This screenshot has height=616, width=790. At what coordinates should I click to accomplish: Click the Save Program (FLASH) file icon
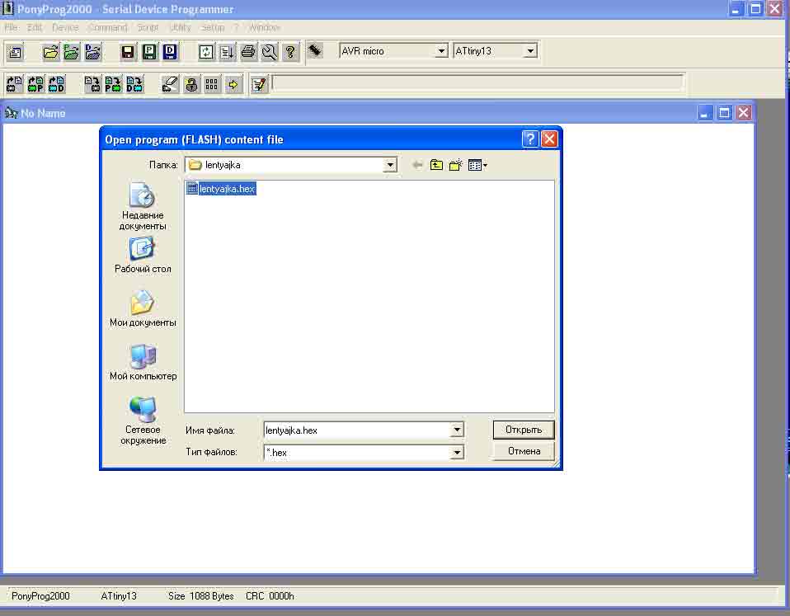pos(149,52)
